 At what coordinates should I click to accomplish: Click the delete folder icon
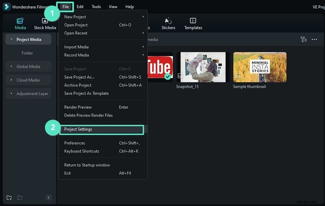coord(20,197)
